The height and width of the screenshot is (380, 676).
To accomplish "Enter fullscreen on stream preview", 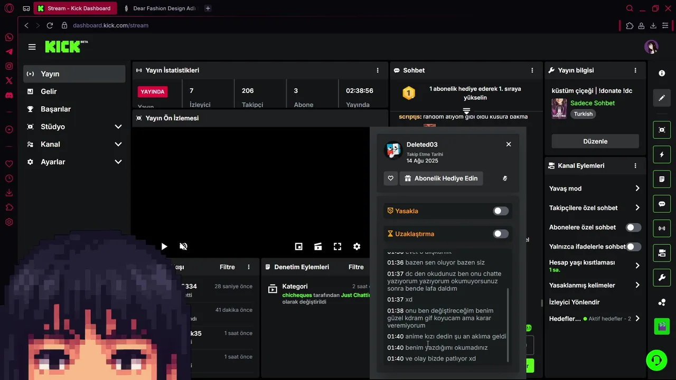I will (337, 246).
